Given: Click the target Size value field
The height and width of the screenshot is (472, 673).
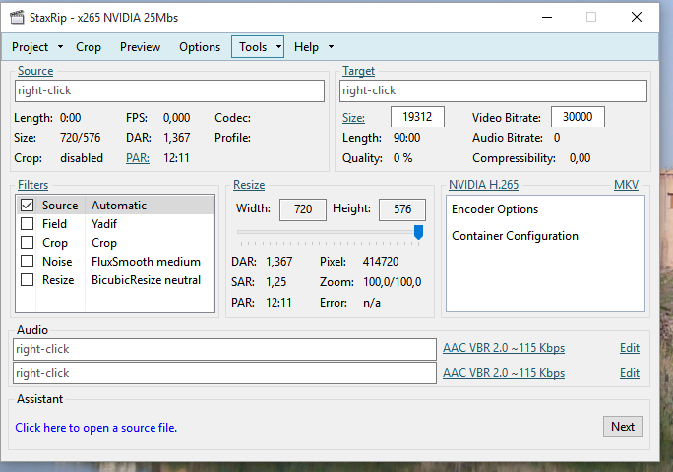Looking at the screenshot, I should 417,117.
